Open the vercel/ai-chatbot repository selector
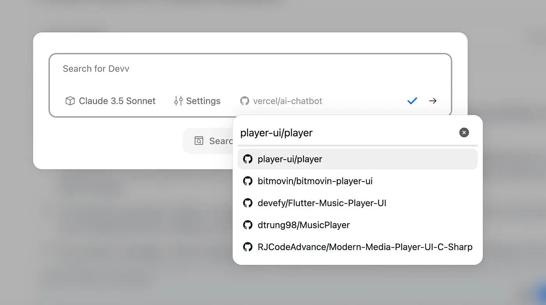This screenshot has height=305, width=546. pyautogui.click(x=281, y=101)
